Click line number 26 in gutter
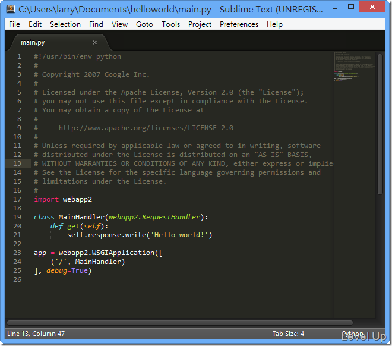The height and width of the screenshot is (346, 392). pyautogui.click(x=17, y=279)
